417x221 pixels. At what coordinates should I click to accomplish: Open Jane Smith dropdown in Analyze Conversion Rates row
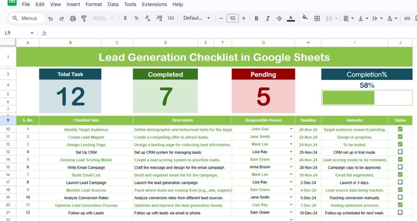[291, 197]
